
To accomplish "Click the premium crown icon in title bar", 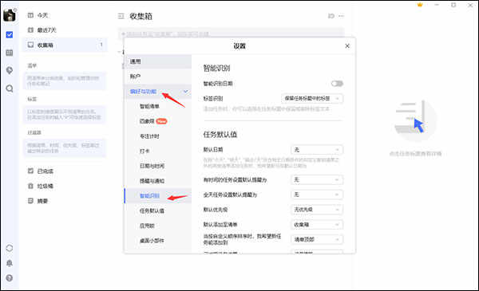I will click(420, 5).
